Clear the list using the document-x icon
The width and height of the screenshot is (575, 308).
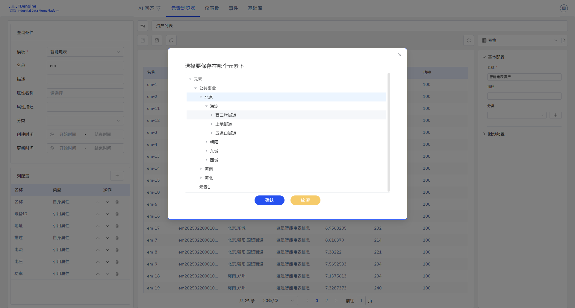click(171, 40)
